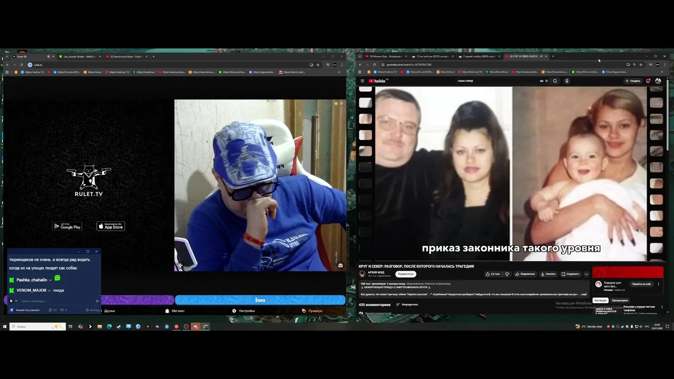The image size is (674, 379).
Task: Expand Pashka_chahalin chat user dropdown
Action: [x=50, y=280]
